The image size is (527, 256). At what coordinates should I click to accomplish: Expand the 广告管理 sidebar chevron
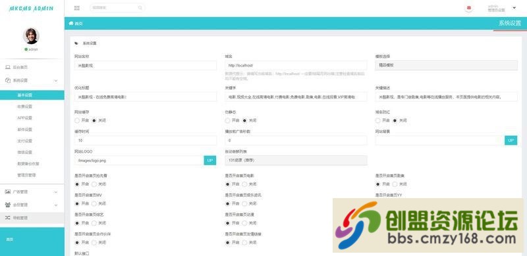[56, 192]
